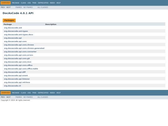The image size is (168, 126).
Task: Open USE in the top navigation bar
Action: click(x=29, y=3)
